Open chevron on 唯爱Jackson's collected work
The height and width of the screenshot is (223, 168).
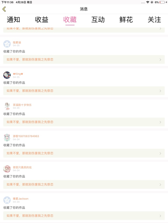(160, 216)
